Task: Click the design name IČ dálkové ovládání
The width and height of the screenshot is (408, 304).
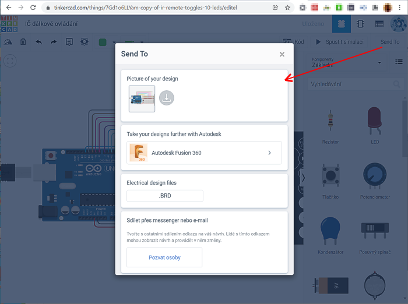Action: tap(51, 24)
